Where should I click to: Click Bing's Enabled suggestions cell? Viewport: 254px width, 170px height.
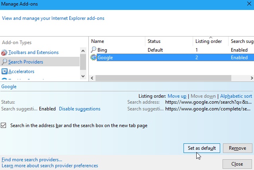(239, 50)
